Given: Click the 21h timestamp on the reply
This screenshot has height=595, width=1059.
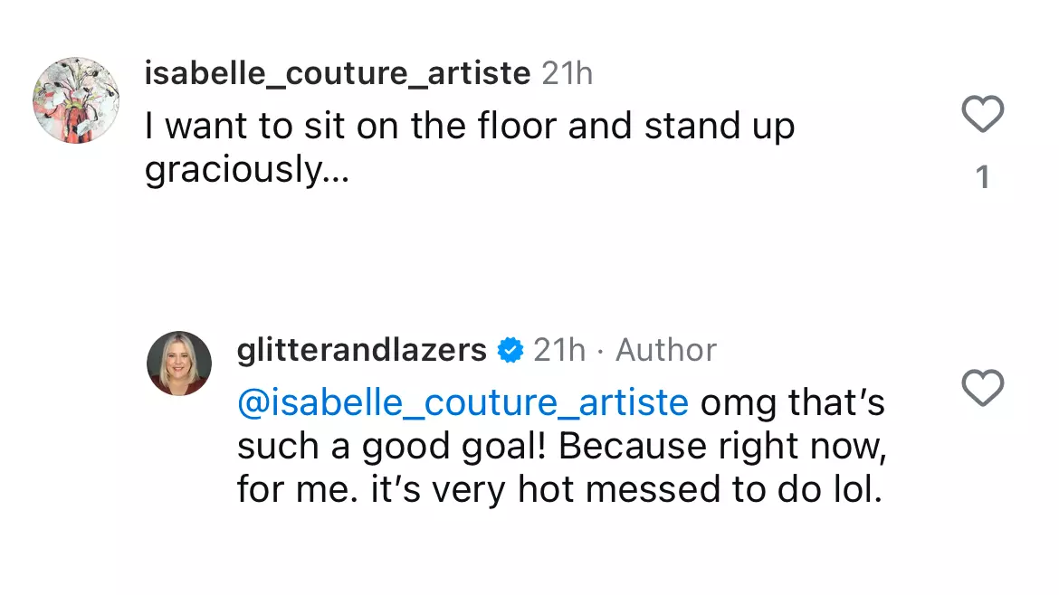Looking at the screenshot, I should pyautogui.click(x=559, y=349).
